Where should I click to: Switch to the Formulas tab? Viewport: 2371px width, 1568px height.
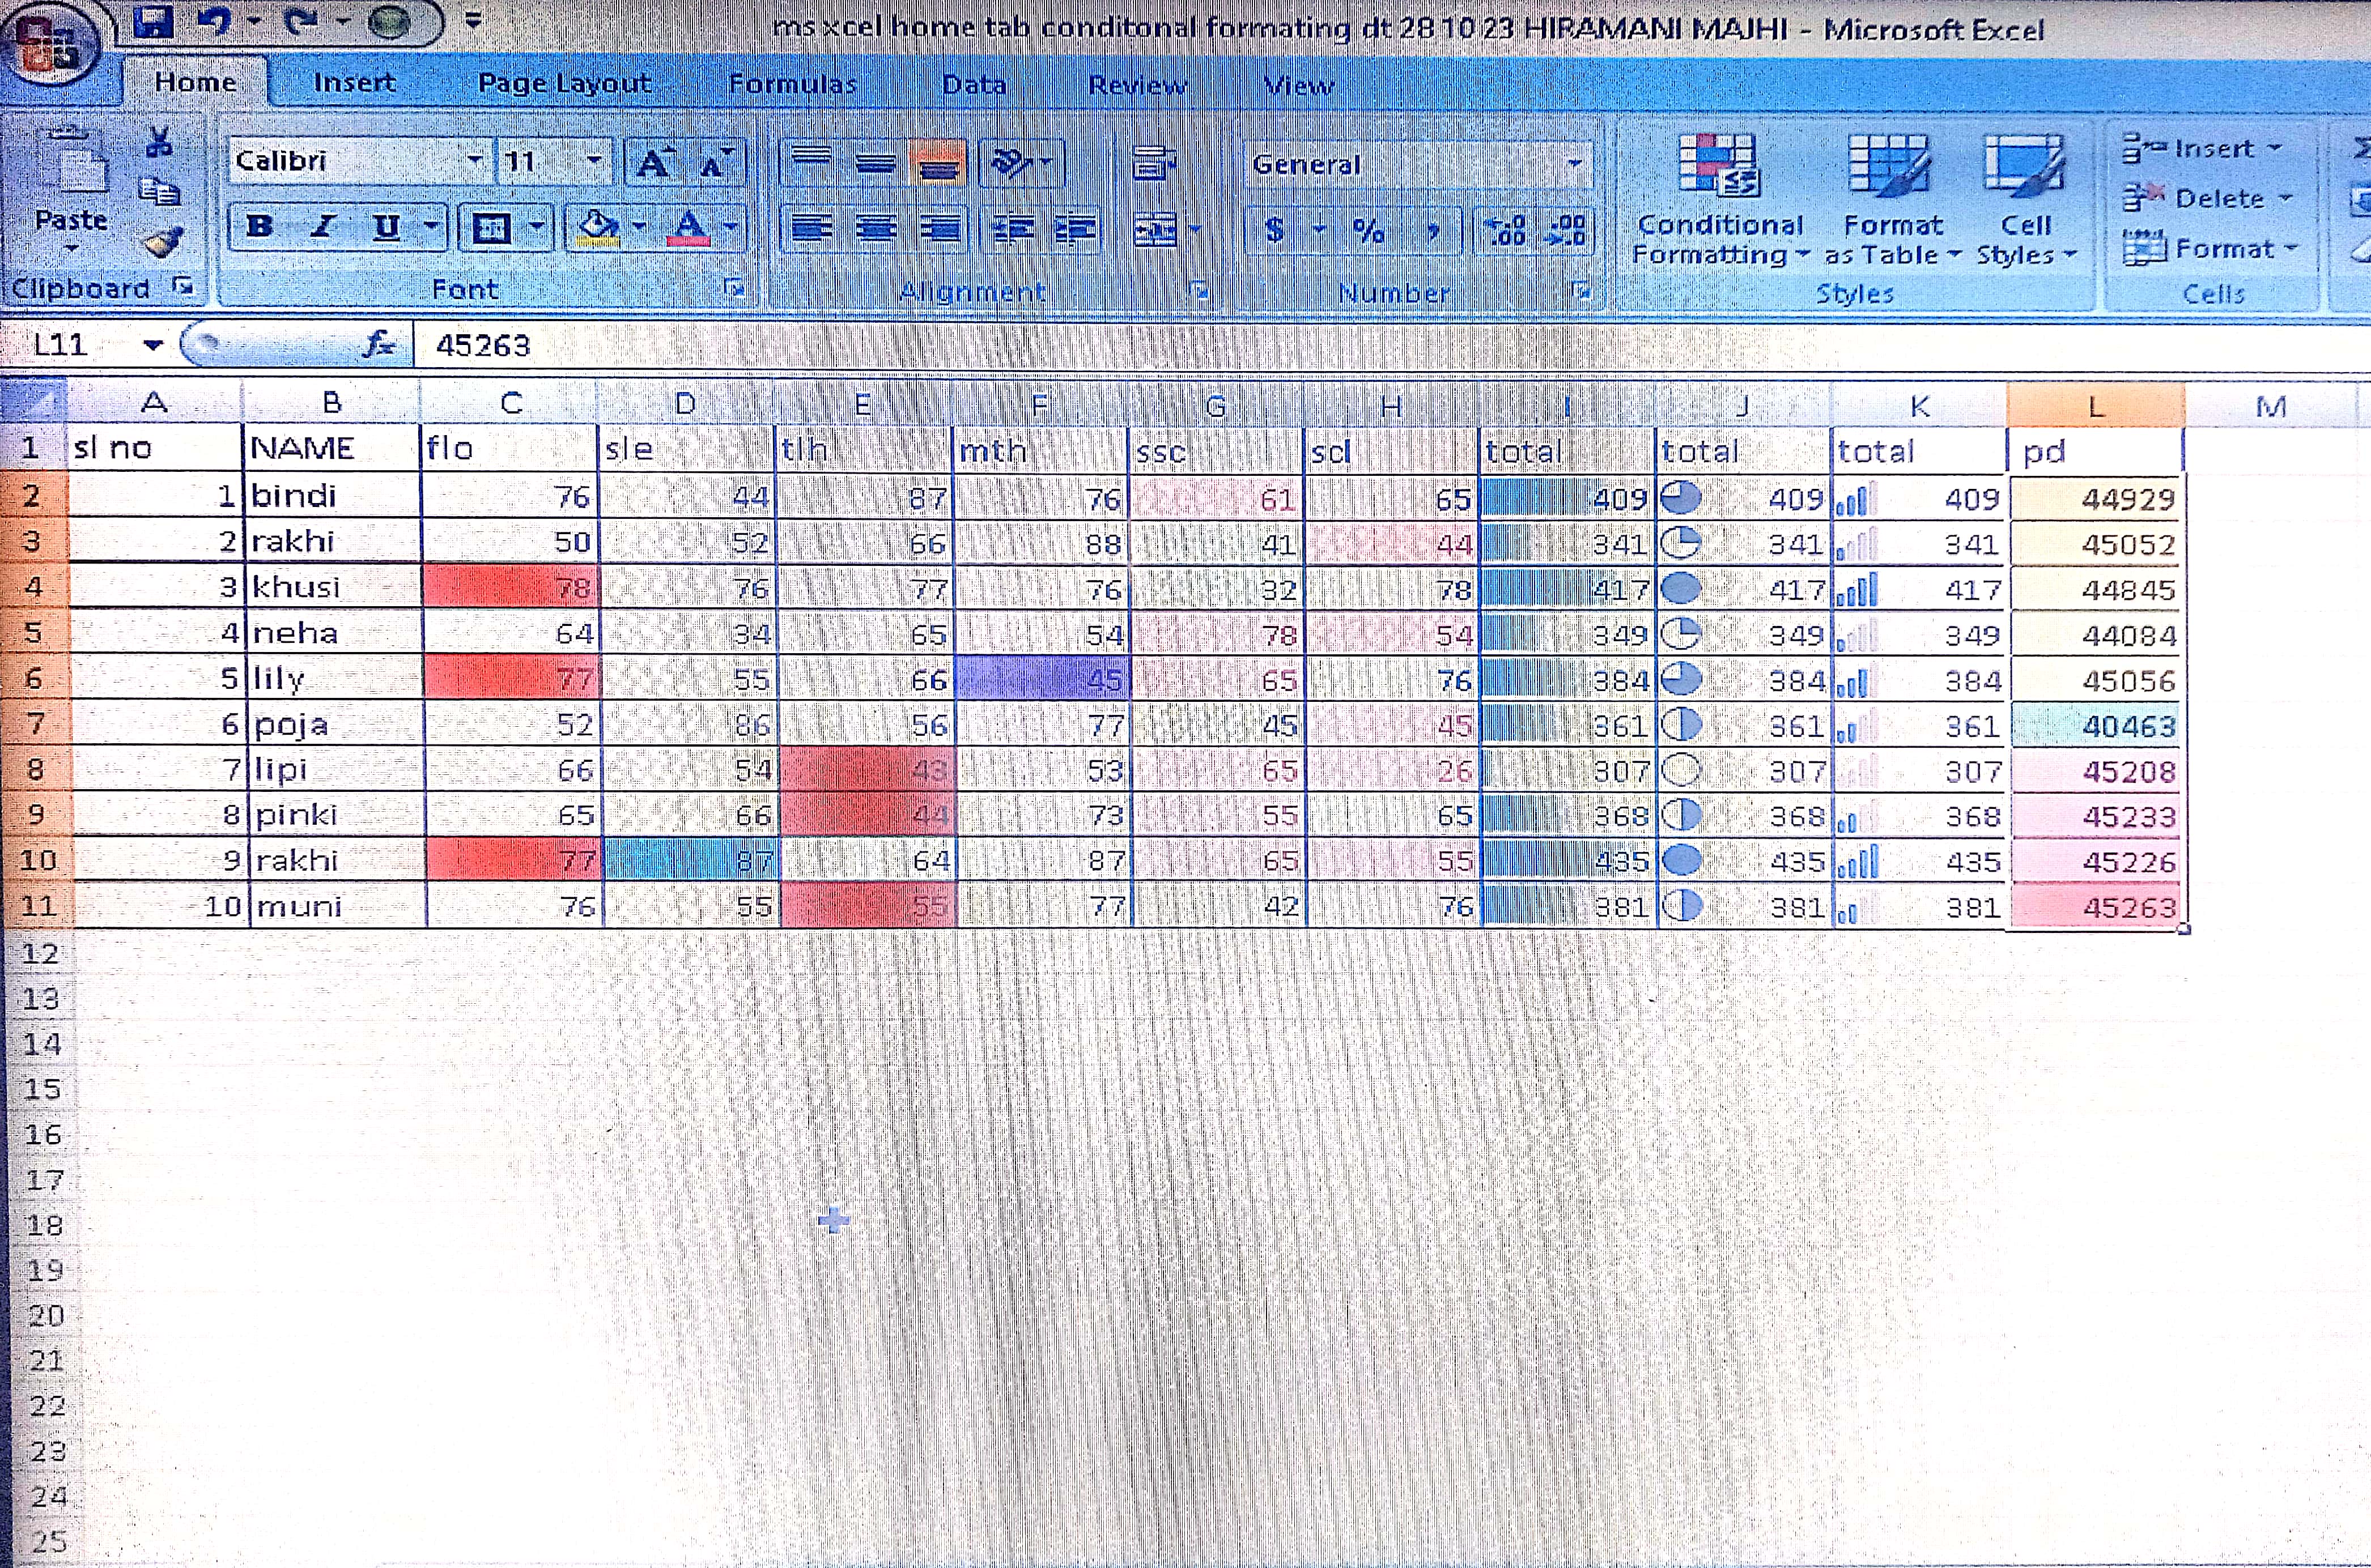(792, 84)
